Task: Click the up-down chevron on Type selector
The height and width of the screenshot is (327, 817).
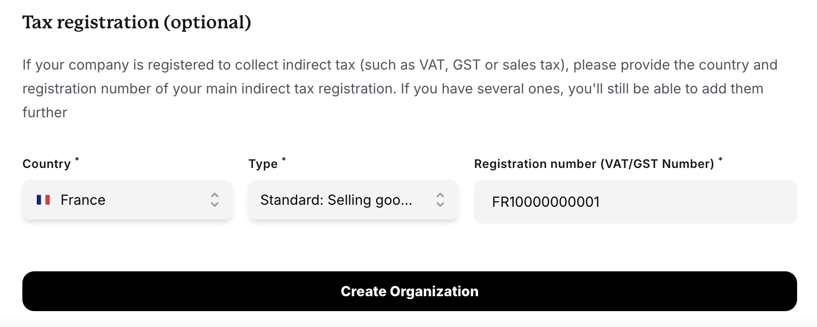Action: [440, 200]
